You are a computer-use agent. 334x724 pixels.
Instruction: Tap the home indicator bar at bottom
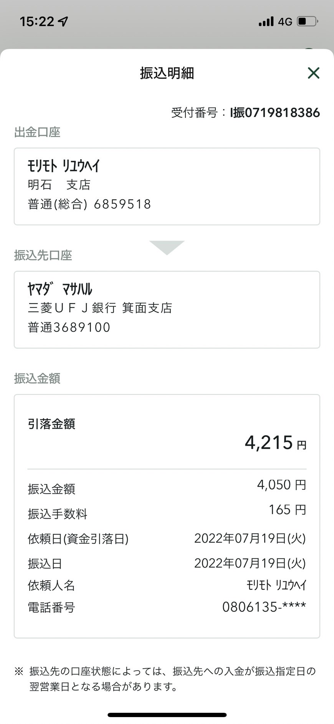[167, 715]
